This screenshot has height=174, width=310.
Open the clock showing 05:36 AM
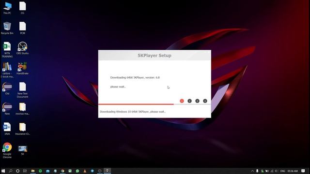(x=293, y=171)
